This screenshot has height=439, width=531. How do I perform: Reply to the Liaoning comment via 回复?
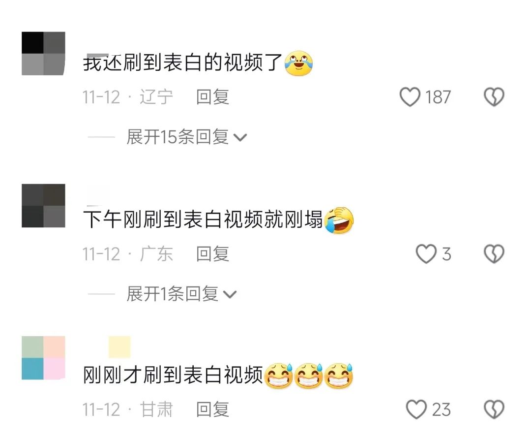pyautogui.click(x=213, y=97)
